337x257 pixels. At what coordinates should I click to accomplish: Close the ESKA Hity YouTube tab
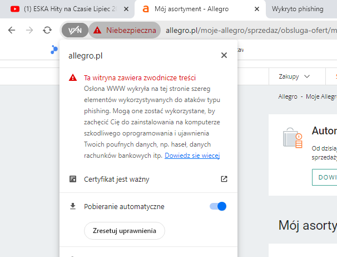126,9
